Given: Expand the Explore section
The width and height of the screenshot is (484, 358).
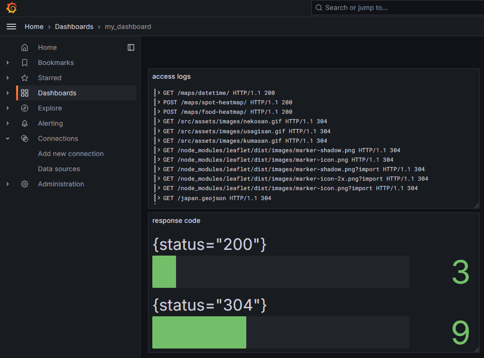Looking at the screenshot, I should 8,108.
